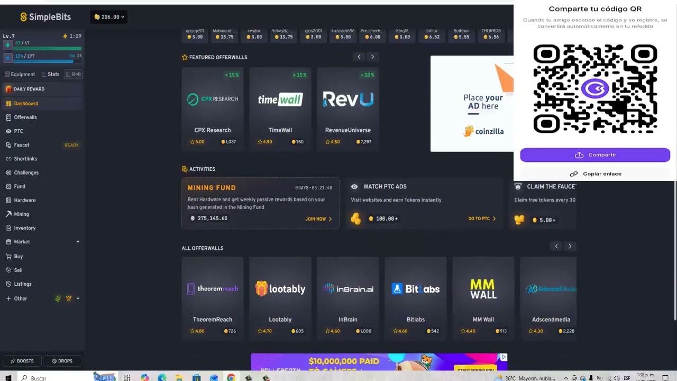Go to next page of all offerwalls
The image size is (677, 381).
tap(570, 246)
